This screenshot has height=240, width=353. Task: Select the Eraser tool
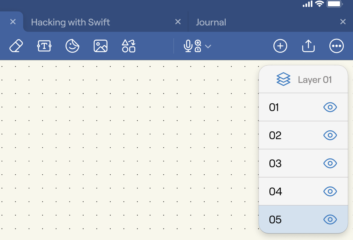coord(16,46)
